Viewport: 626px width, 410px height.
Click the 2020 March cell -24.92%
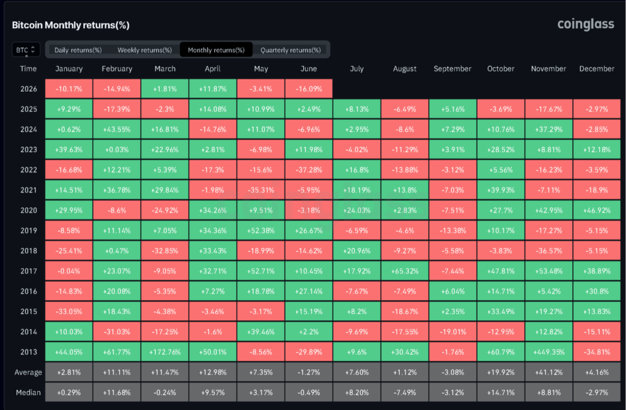click(165, 210)
